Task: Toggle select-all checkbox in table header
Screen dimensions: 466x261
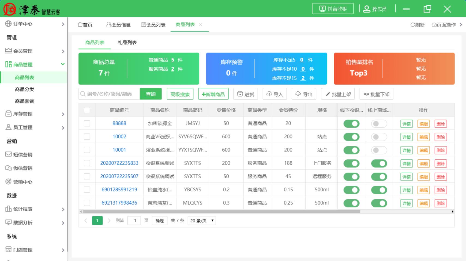Action: 87,110
